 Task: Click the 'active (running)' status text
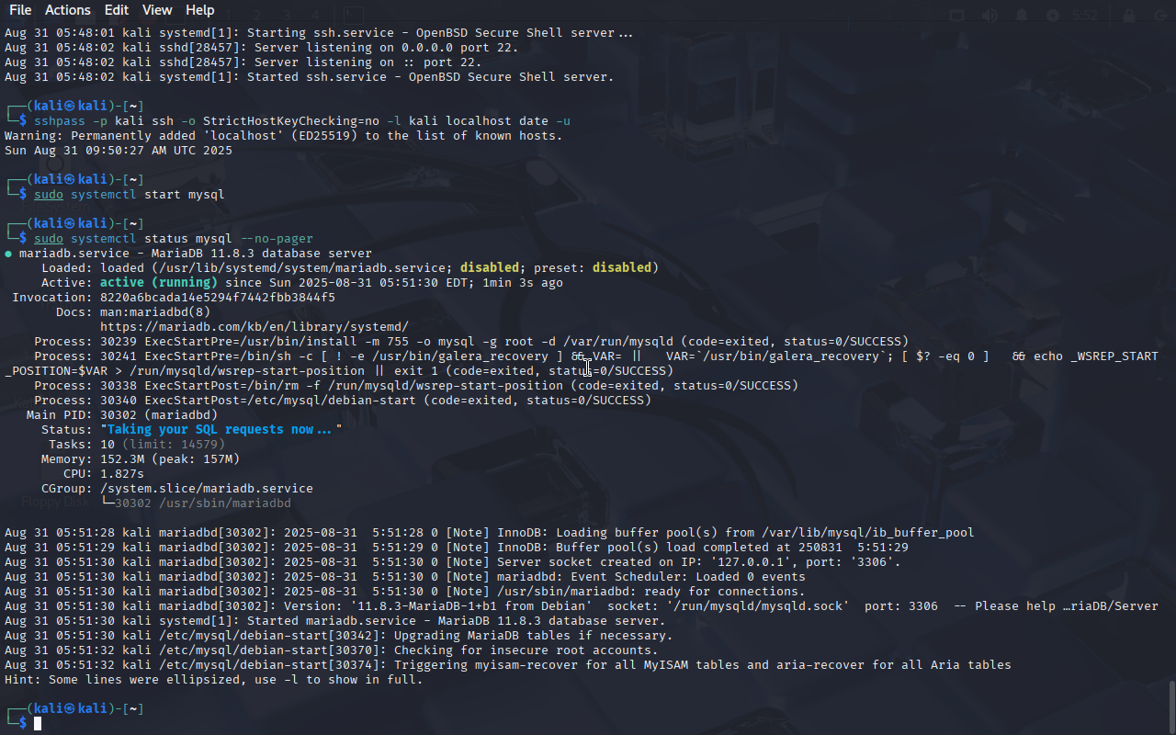point(159,283)
